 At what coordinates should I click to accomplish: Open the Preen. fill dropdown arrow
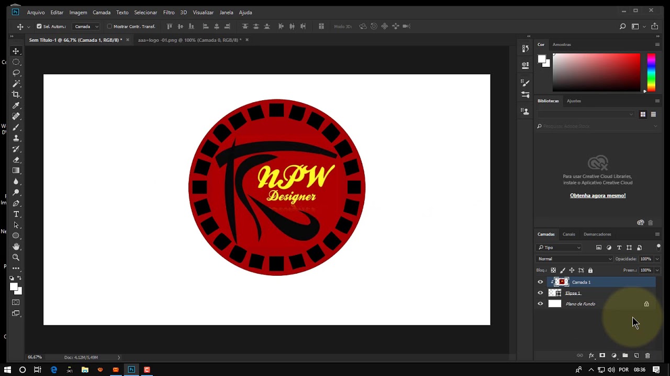point(657,271)
